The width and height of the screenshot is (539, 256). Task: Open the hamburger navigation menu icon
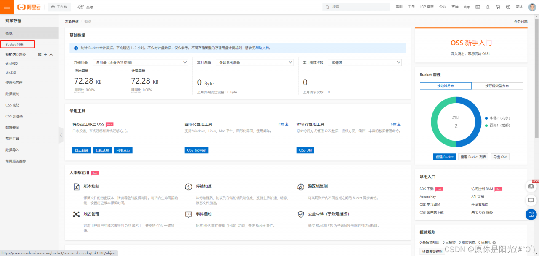click(6, 7)
